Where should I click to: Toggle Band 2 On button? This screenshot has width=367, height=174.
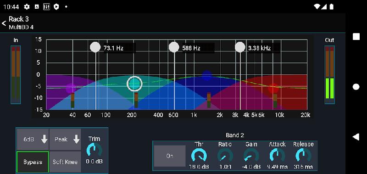[x=170, y=156]
